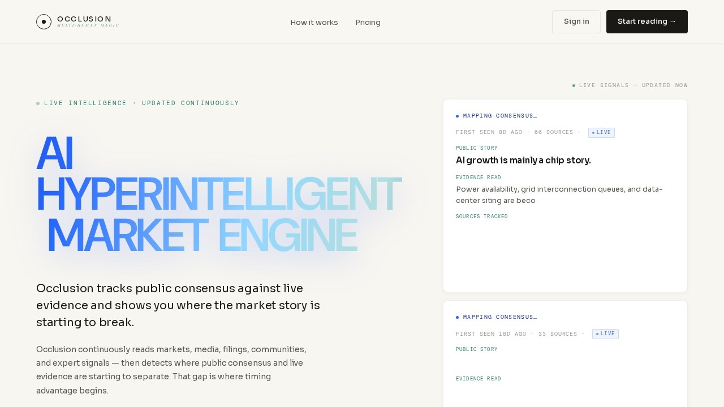Click 'LIVE INTELLIGENCE · UPDATED CONTINUOUSLY' label

138,103
